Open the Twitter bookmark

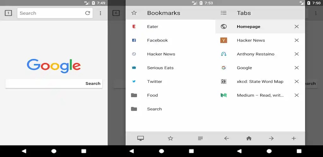[x=170, y=82]
